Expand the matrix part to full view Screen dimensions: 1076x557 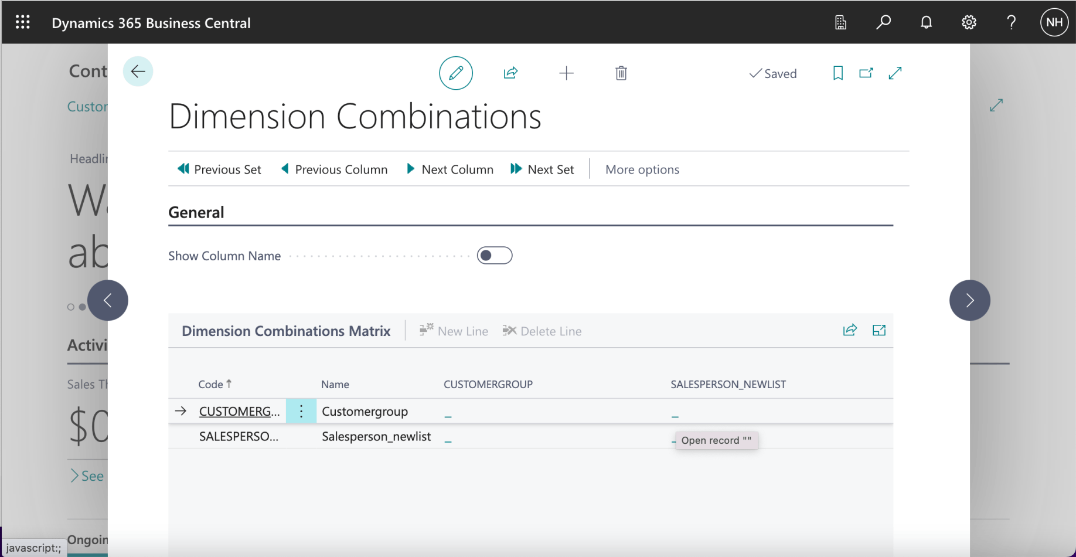[879, 331]
